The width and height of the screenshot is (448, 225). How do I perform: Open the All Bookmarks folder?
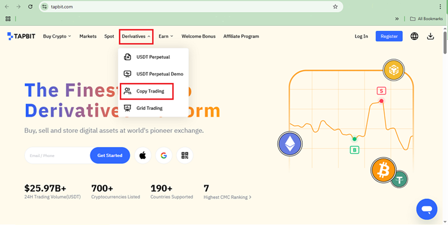(x=426, y=18)
